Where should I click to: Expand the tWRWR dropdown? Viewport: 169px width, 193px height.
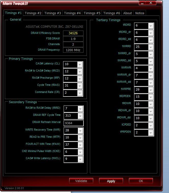point(151,69)
